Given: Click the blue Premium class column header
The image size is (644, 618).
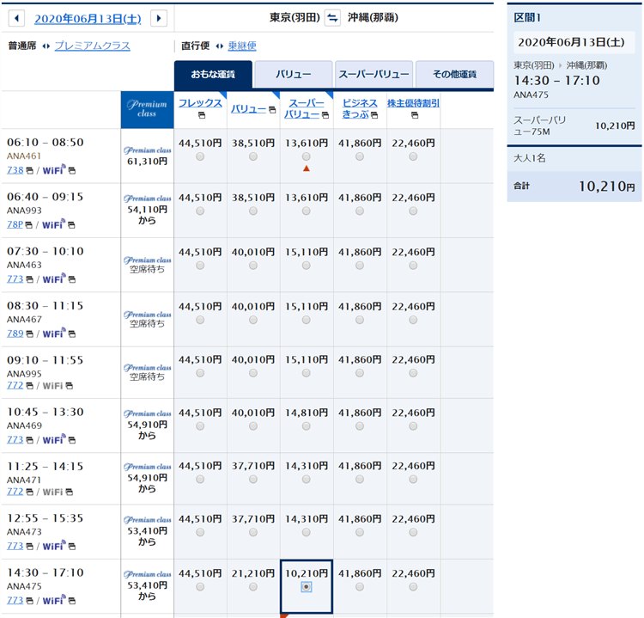Looking at the screenshot, I should (147, 109).
